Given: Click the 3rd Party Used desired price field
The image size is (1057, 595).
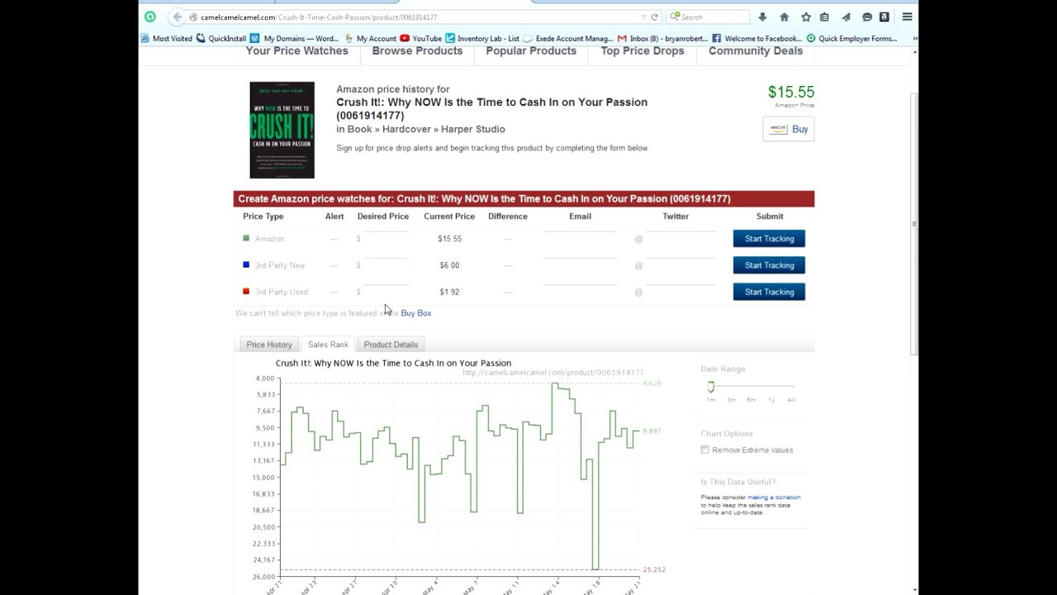Looking at the screenshot, I should (x=386, y=291).
